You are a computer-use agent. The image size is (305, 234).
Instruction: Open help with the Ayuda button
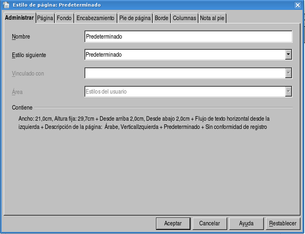pos(246,224)
